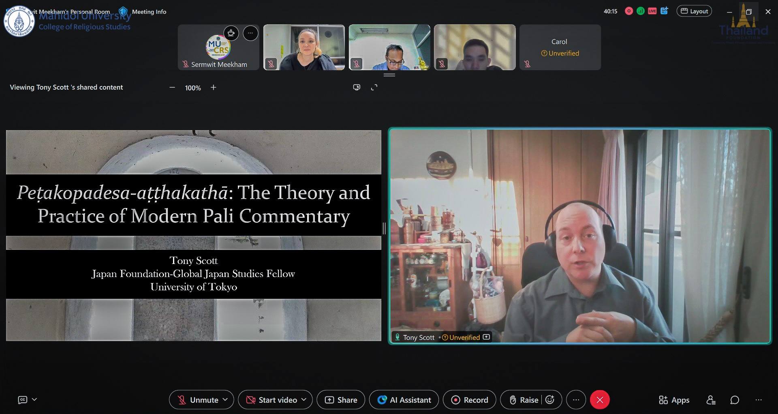Zoom in shared content with plus
This screenshot has width=778, height=414.
pyautogui.click(x=214, y=88)
